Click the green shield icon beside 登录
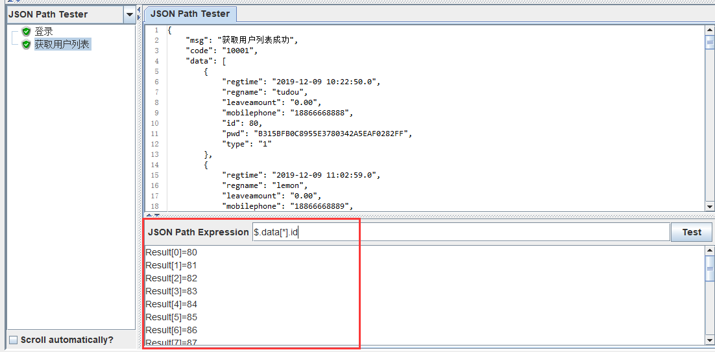The width and height of the screenshot is (715, 352). (26, 31)
